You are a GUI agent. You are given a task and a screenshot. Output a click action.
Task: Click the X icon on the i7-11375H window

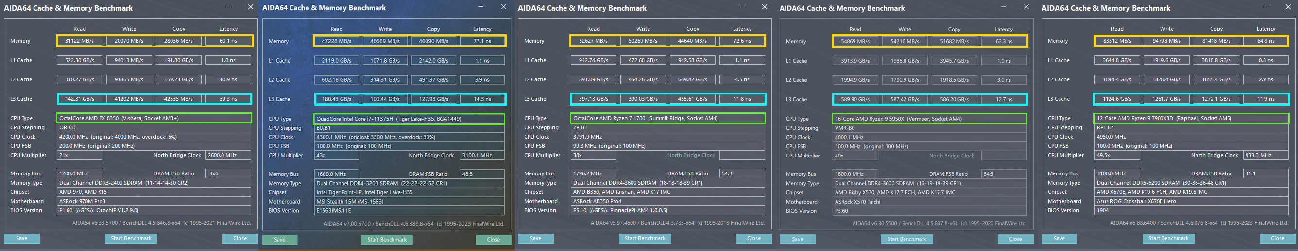tap(503, 7)
